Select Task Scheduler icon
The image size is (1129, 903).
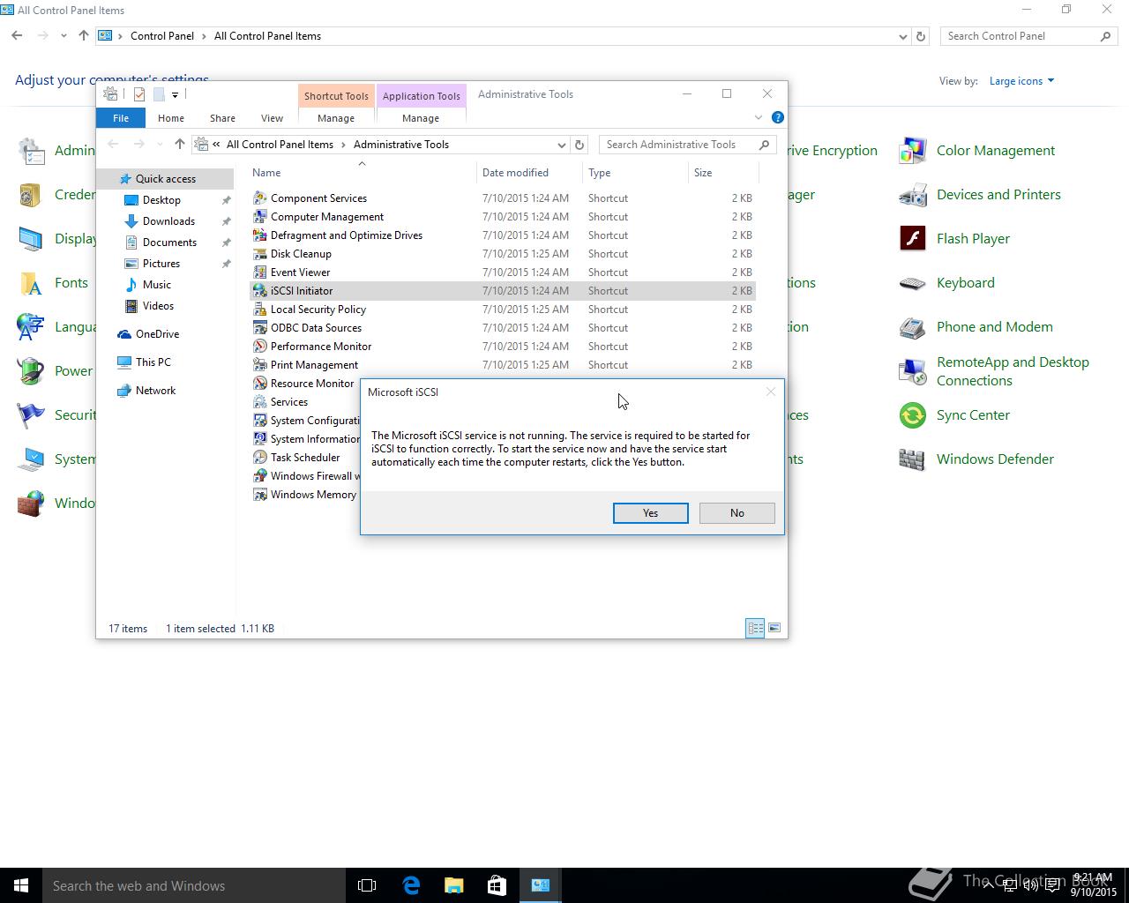click(260, 458)
